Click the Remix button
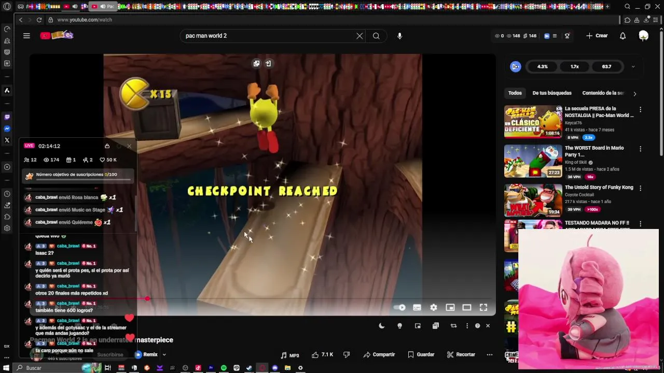 click(x=146, y=355)
